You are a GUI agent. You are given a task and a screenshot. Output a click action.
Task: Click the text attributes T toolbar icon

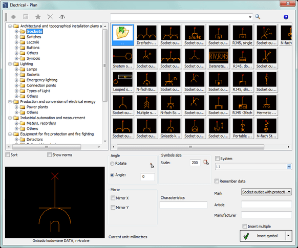click(x=62, y=17)
